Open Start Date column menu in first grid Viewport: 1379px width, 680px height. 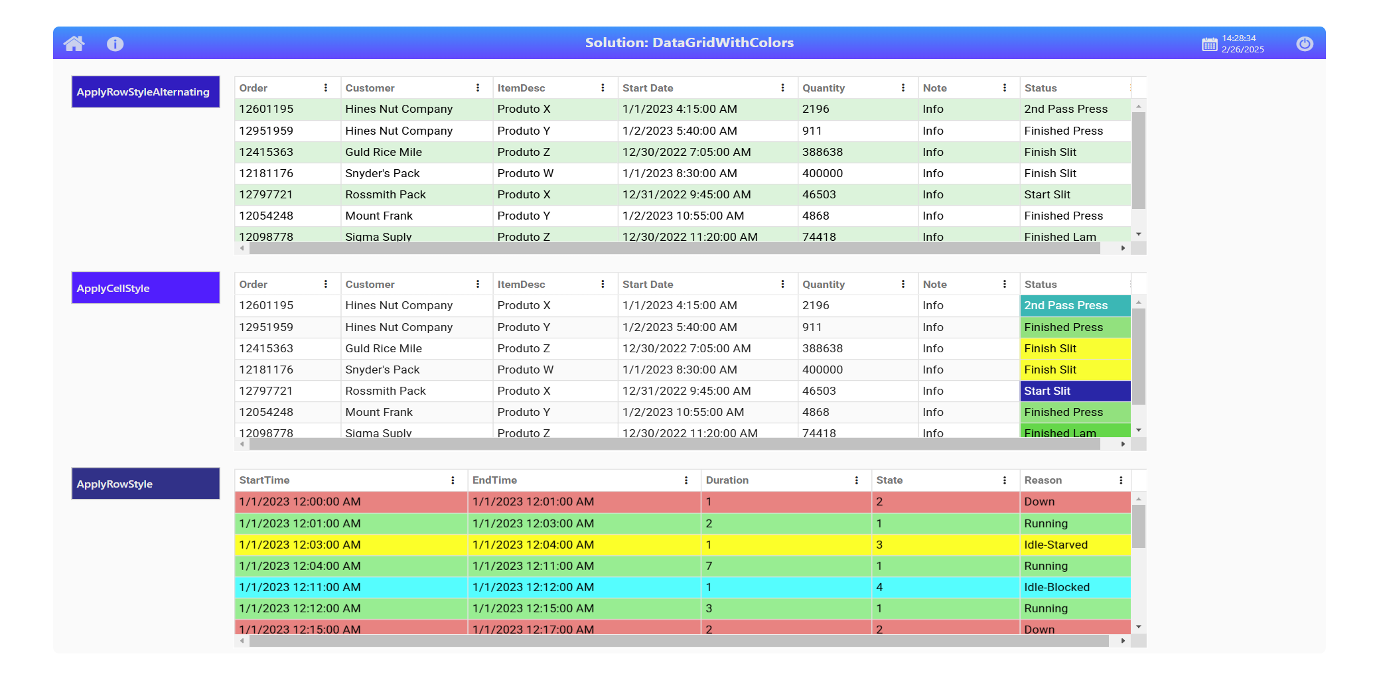[x=783, y=88]
